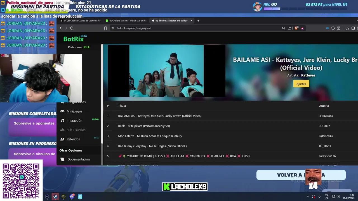Click the Kick platform label
Image resolution: width=358 pixels, height=201 pixels.
click(x=87, y=47)
